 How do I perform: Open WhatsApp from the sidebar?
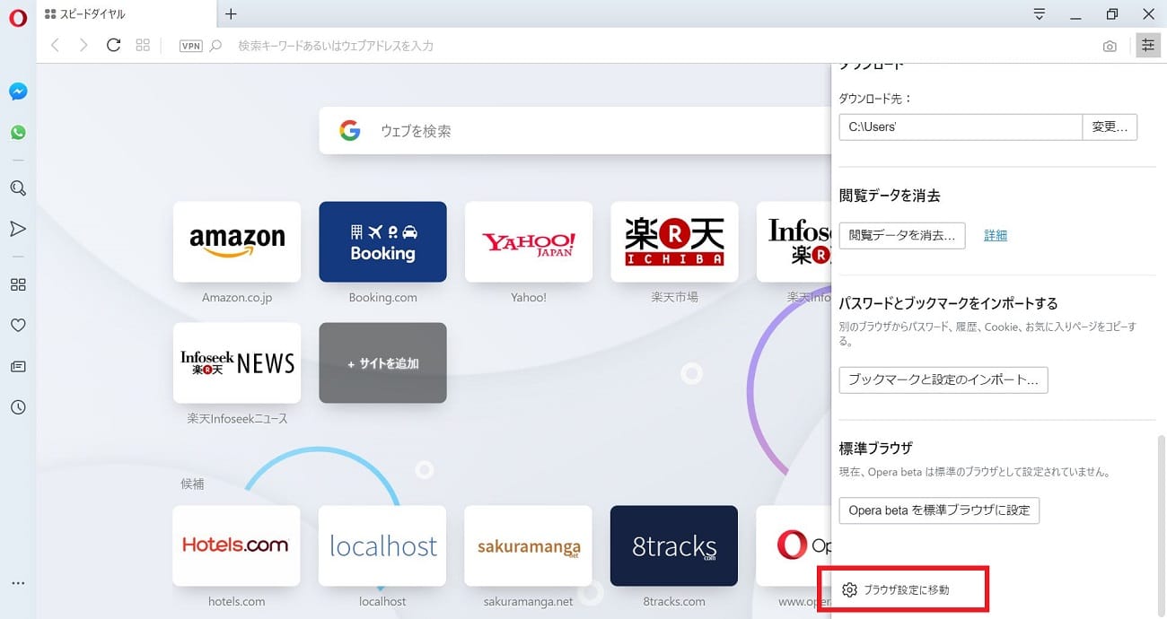click(18, 132)
